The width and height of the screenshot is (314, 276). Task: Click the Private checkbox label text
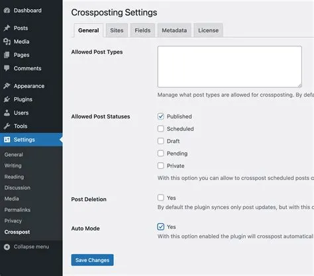click(176, 166)
